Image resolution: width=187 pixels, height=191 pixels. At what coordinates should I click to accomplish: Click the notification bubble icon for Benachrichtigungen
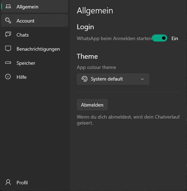click(x=8, y=49)
